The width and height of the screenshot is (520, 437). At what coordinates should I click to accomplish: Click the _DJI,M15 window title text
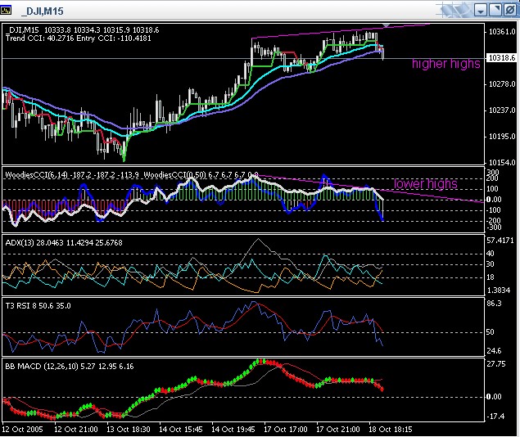[42, 11]
